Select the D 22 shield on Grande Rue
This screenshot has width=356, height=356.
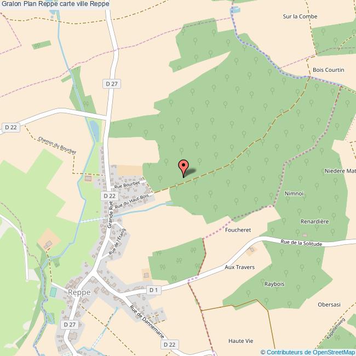(x=110, y=196)
